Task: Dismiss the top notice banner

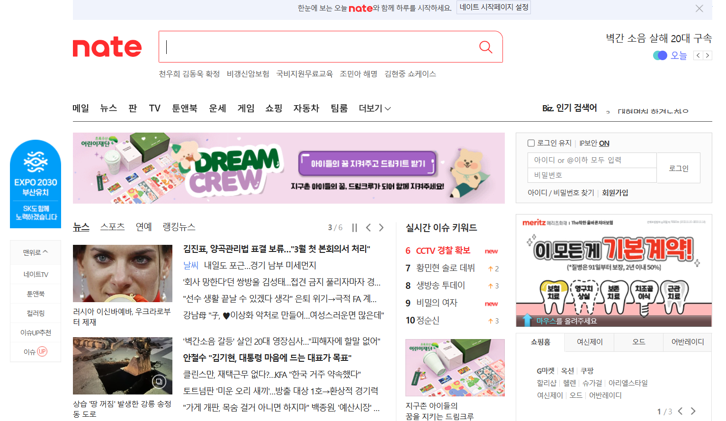Action: tap(699, 9)
